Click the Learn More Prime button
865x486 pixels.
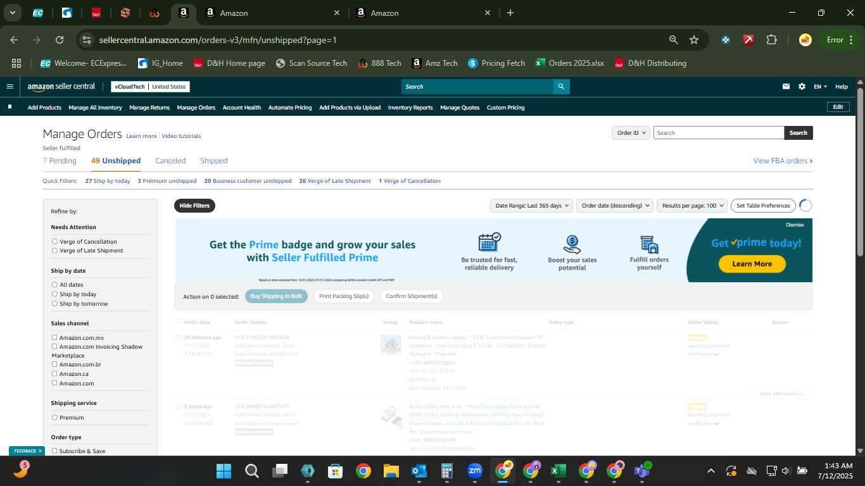tap(752, 264)
